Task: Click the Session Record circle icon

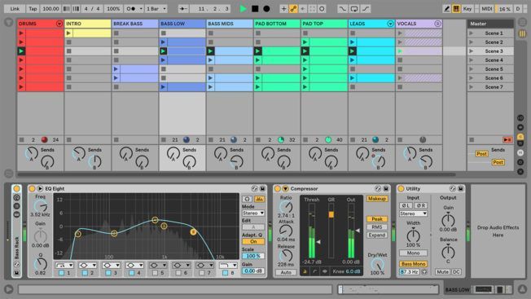Action: pos(322,9)
